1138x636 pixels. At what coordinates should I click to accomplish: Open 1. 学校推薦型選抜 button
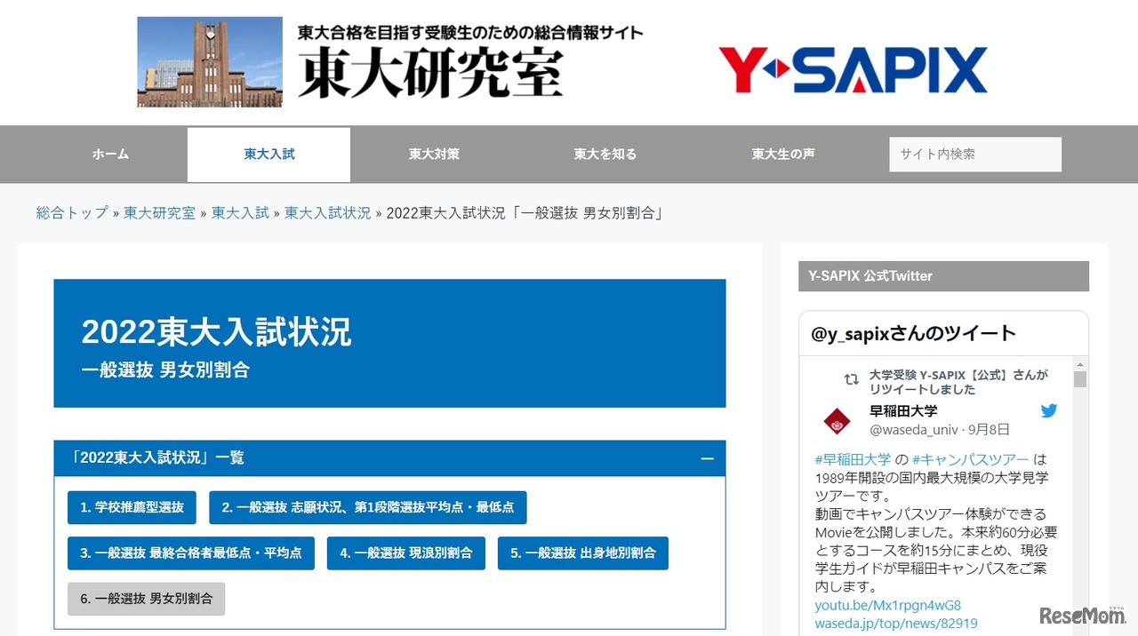(x=132, y=507)
